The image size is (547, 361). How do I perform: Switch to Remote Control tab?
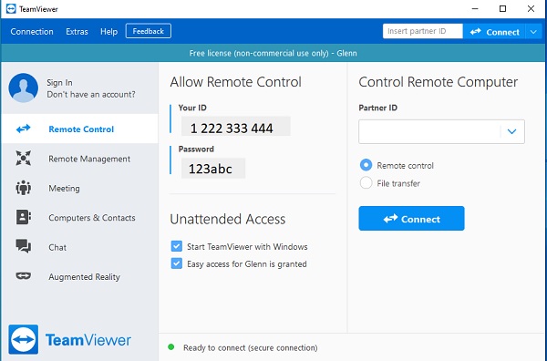click(x=80, y=129)
